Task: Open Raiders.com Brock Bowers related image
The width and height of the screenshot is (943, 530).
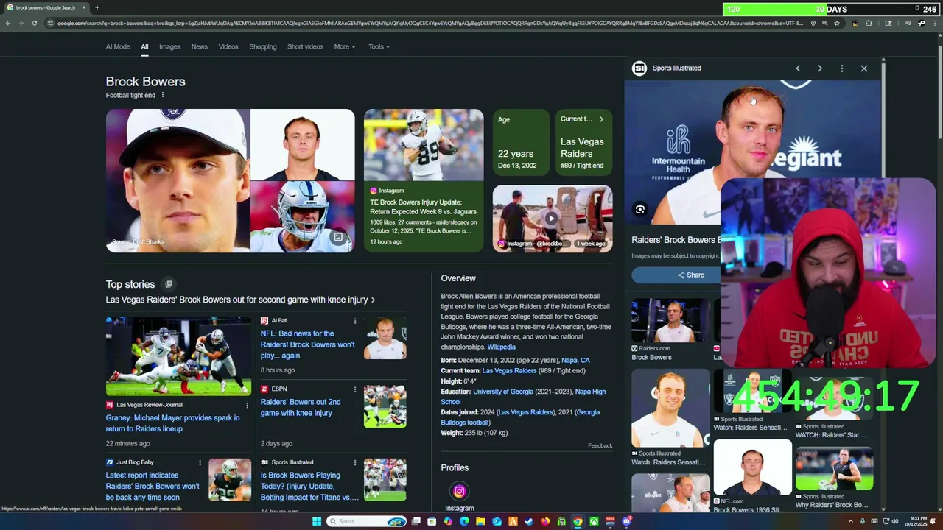Action: coord(670,322)
